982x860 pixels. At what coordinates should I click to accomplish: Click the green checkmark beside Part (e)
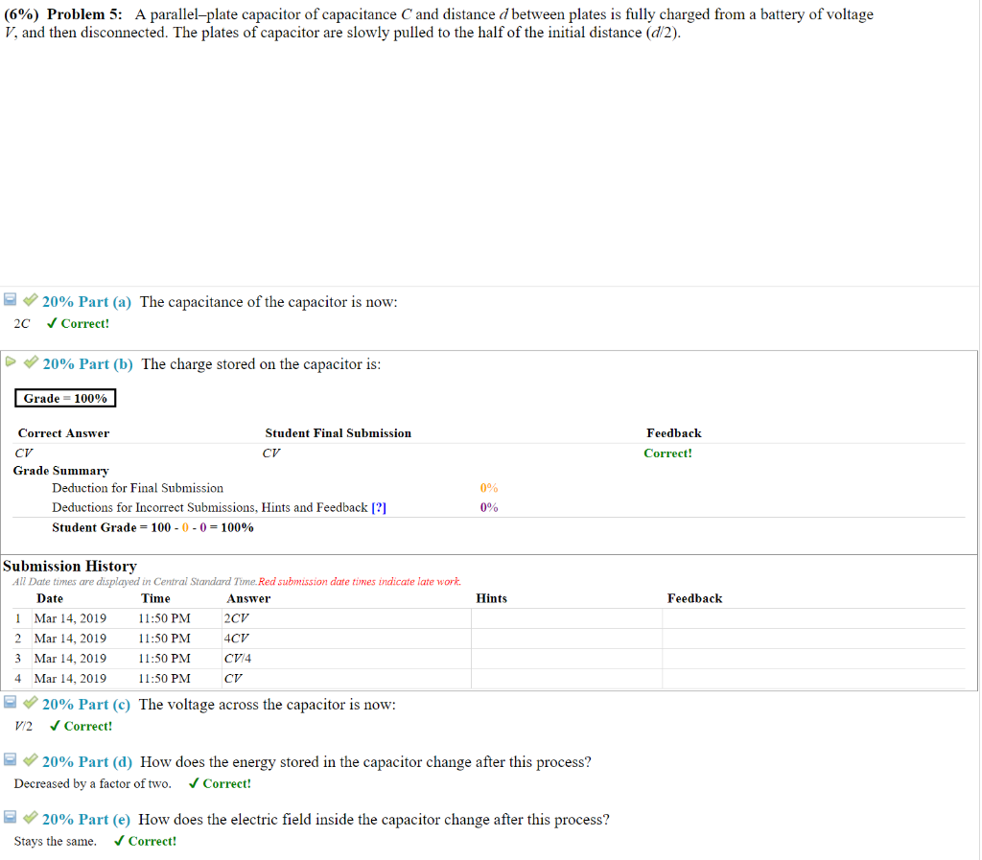click(x=30, y=818)
